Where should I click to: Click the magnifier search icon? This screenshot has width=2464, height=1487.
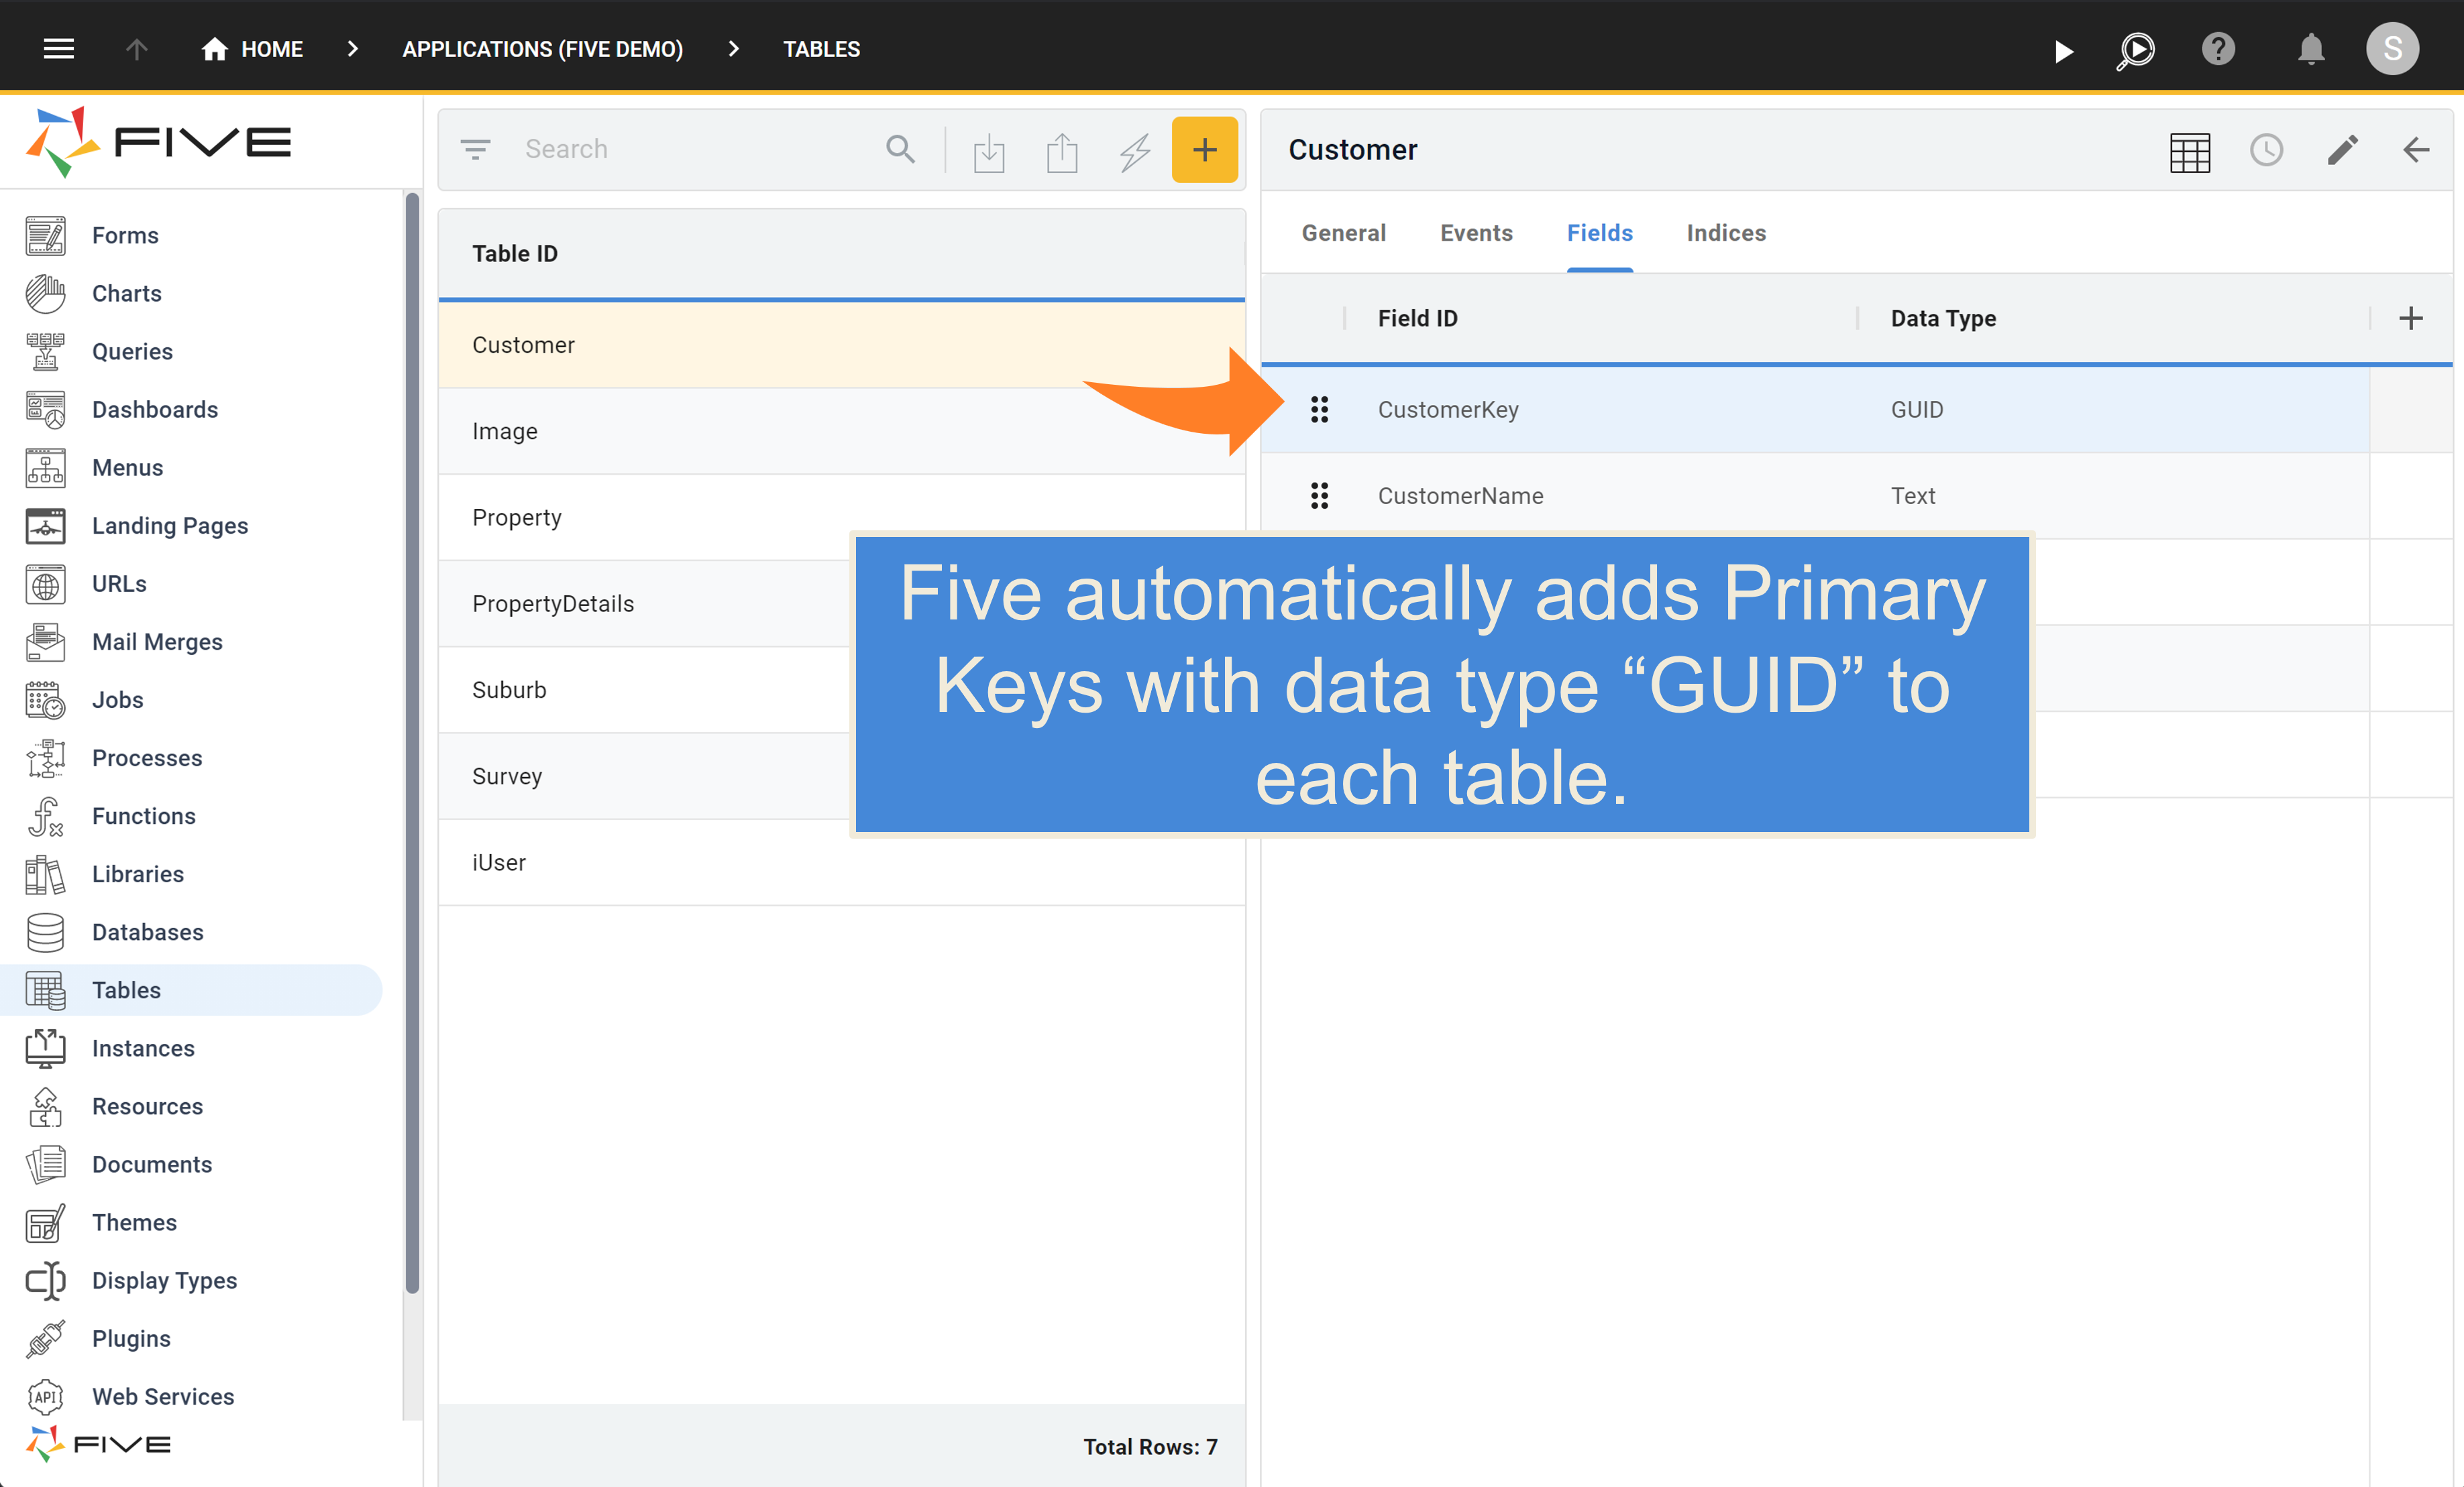900,149
